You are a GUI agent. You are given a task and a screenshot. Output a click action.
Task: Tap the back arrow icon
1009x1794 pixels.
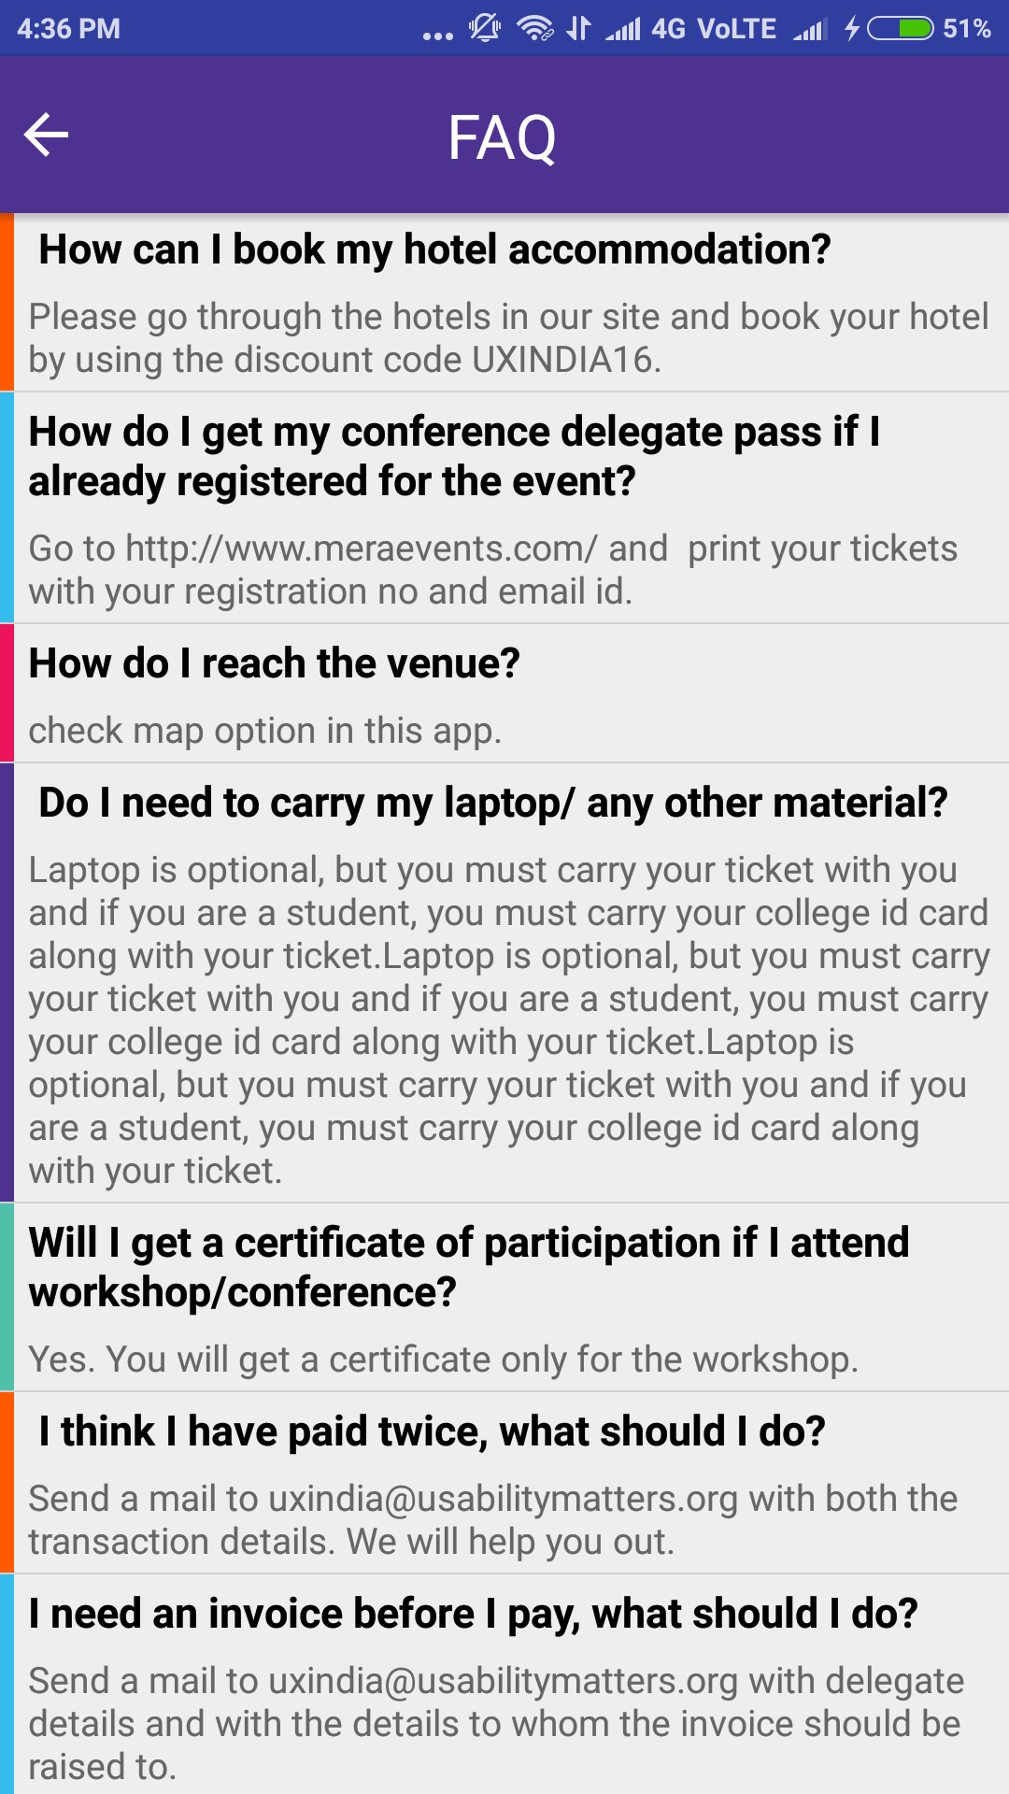(x=46, y=135)
